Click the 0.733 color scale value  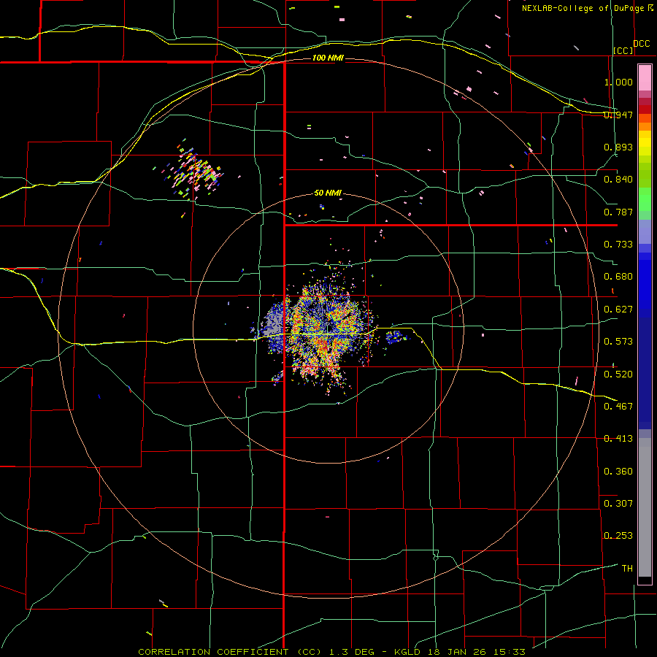pyautogui.click(x=618, y=245)
